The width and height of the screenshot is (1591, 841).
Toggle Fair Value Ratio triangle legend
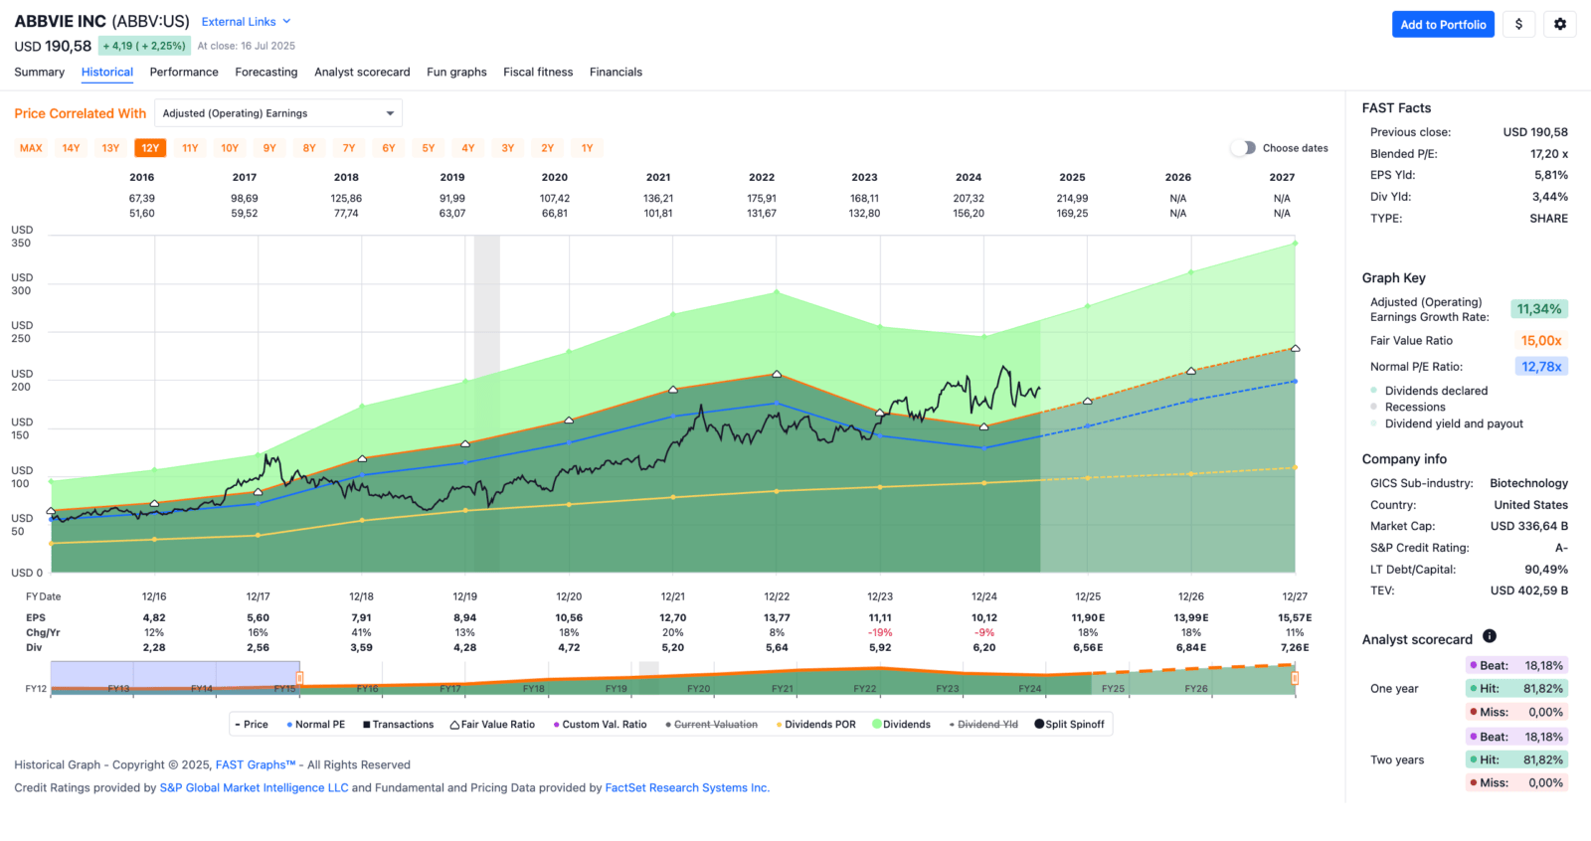(492, 725)
